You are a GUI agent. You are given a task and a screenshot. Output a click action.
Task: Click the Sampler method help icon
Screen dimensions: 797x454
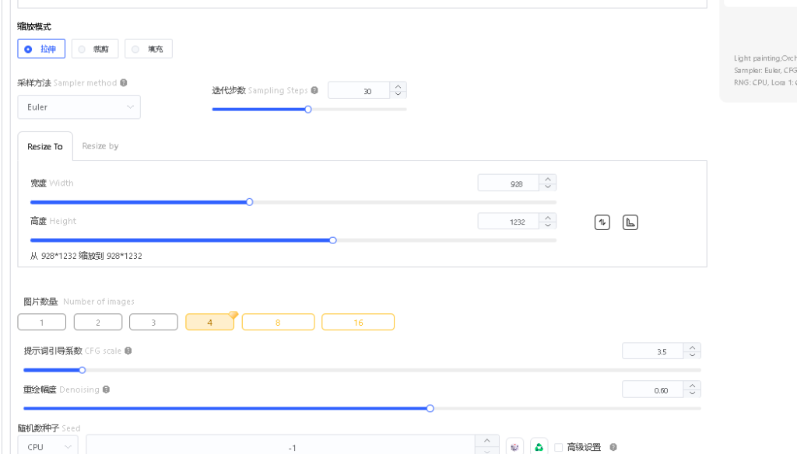[x=124, y=82]
